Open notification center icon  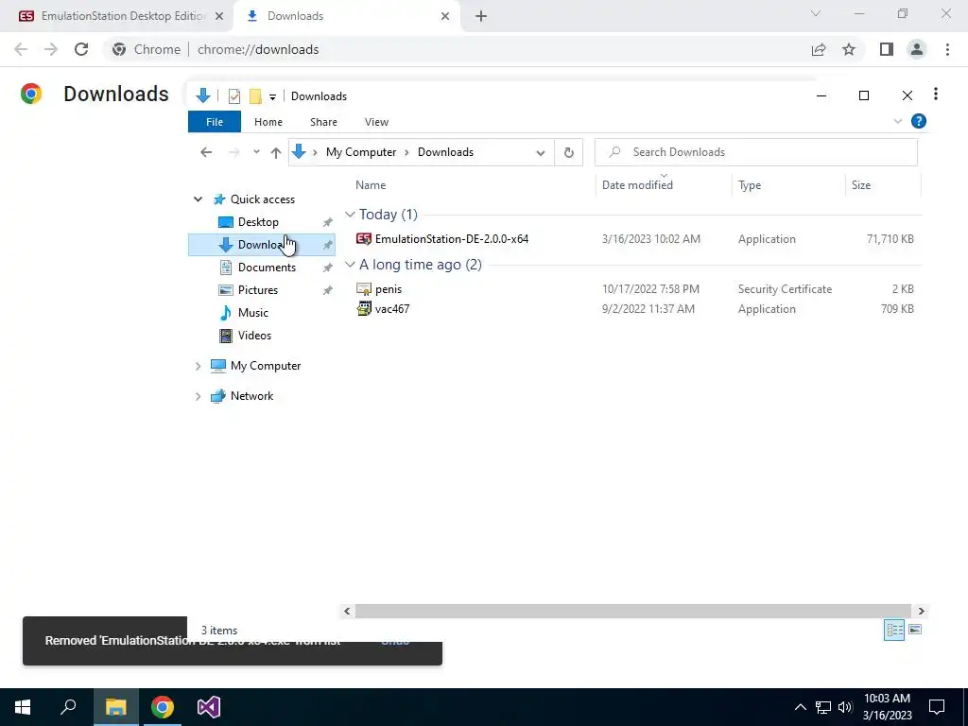point(937,707)
